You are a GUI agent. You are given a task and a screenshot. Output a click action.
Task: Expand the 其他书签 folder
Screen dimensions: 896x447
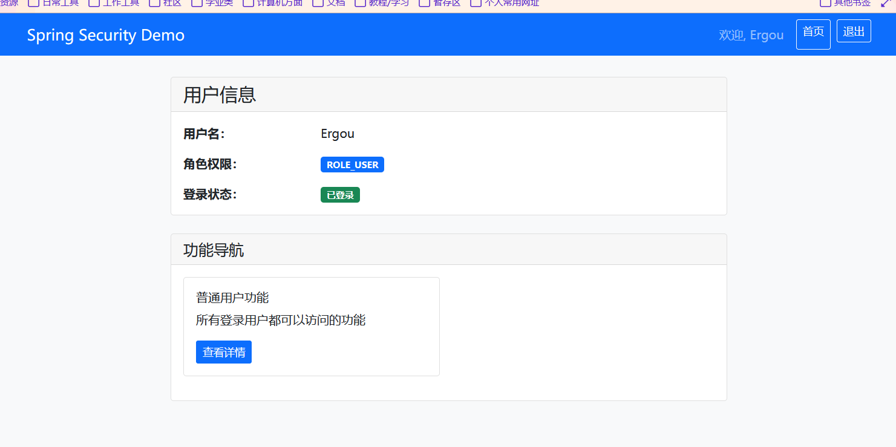point(846,3)
